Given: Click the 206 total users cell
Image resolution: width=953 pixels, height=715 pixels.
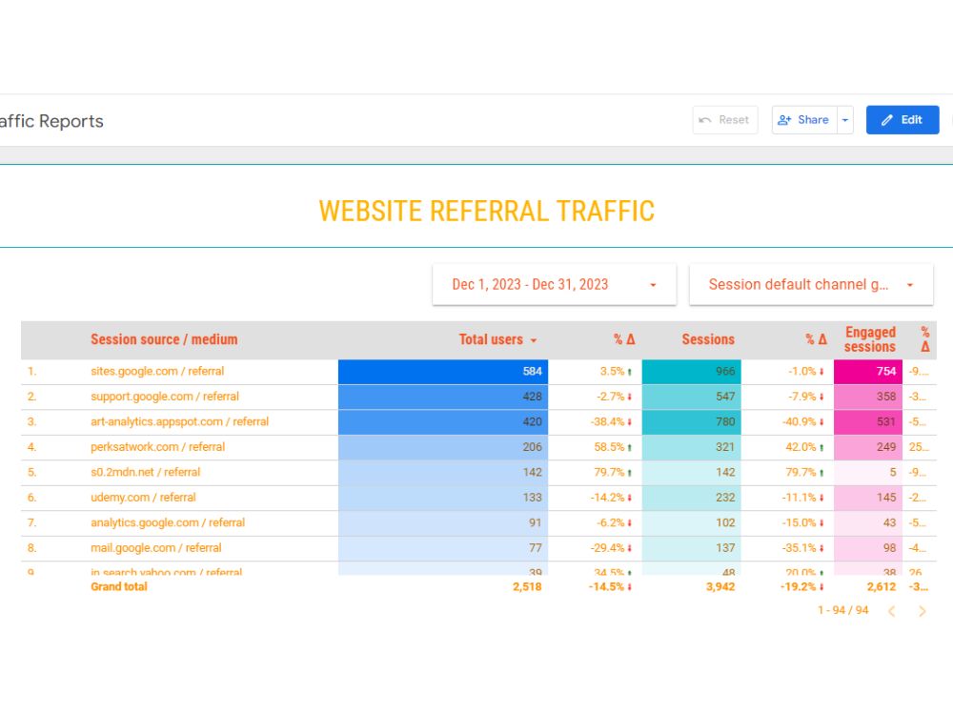Looking at the screenshot, I should 443,447.
